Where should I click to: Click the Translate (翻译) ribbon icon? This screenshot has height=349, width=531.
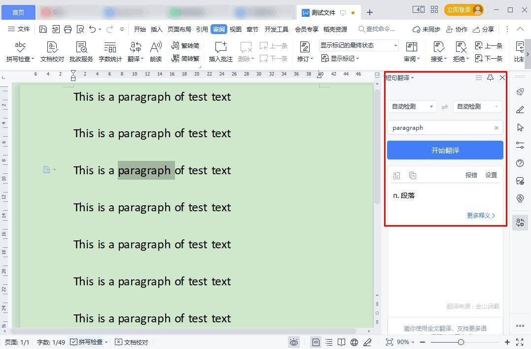click(136, 51)
